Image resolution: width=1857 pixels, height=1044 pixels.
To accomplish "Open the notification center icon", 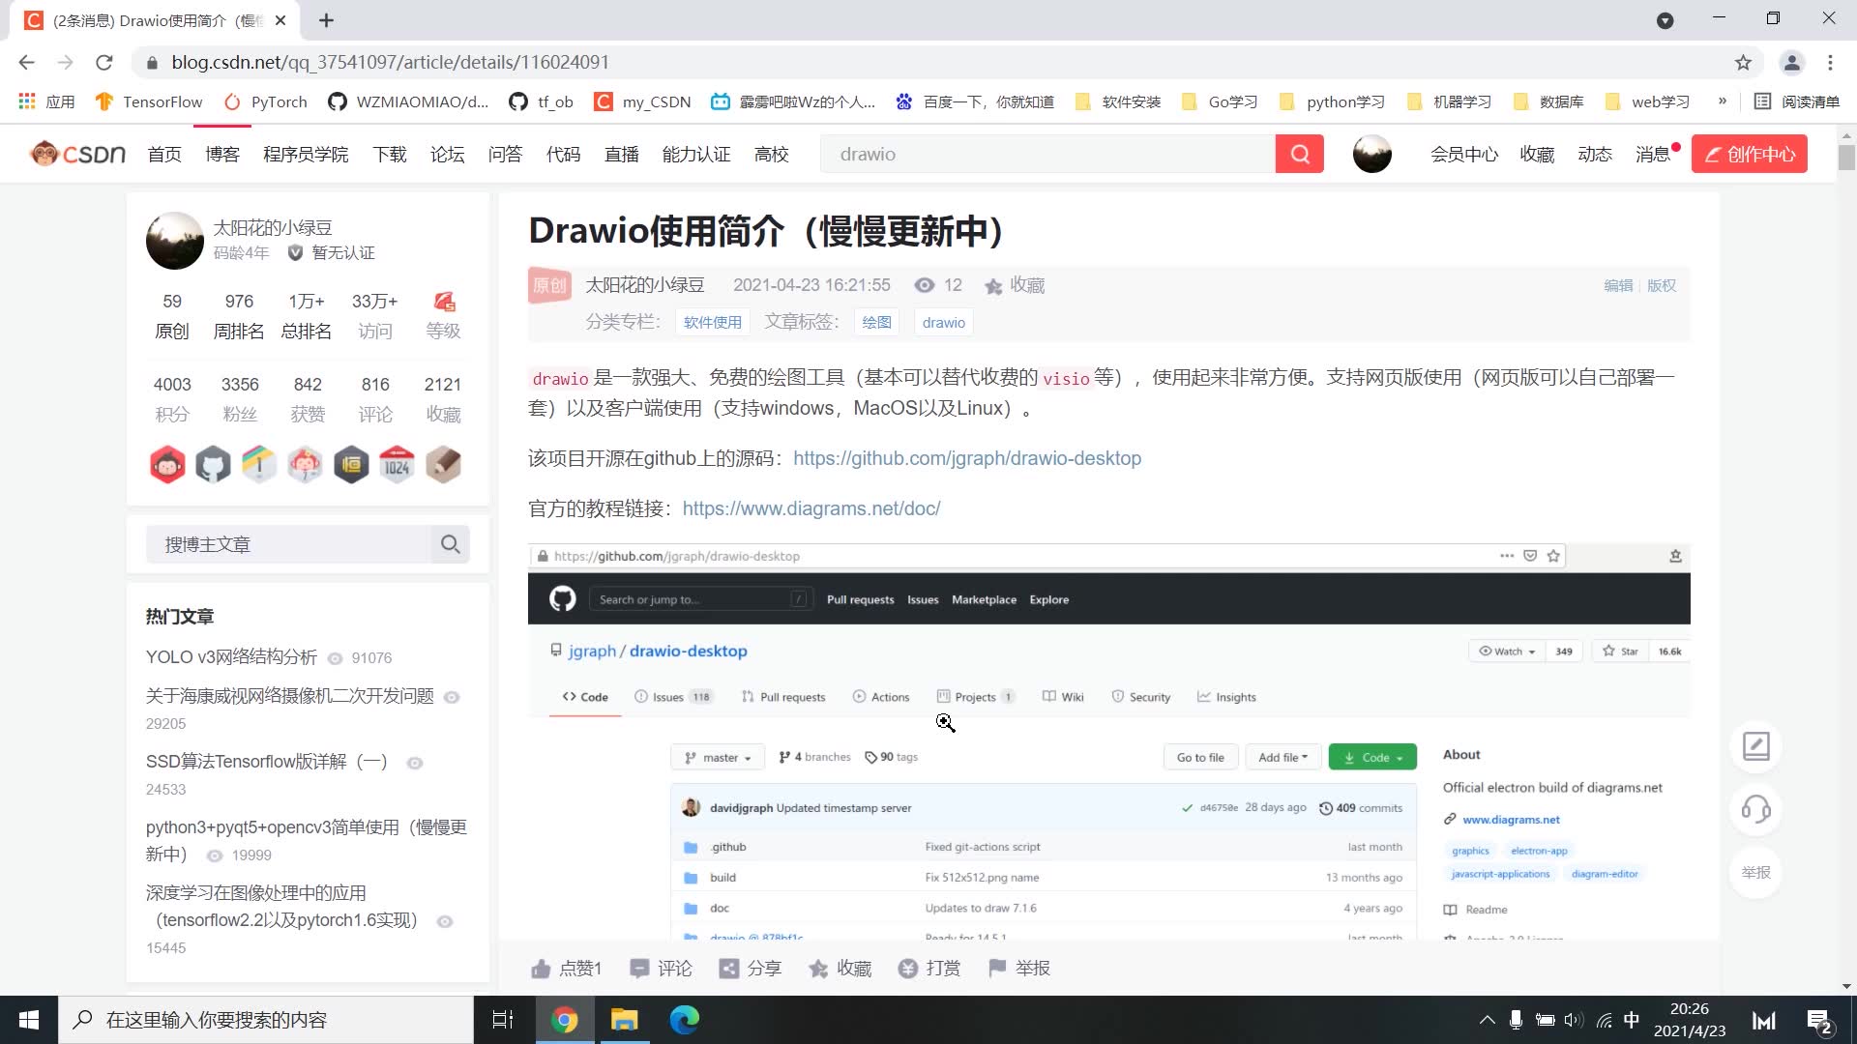I will tap(1818, 1021).
